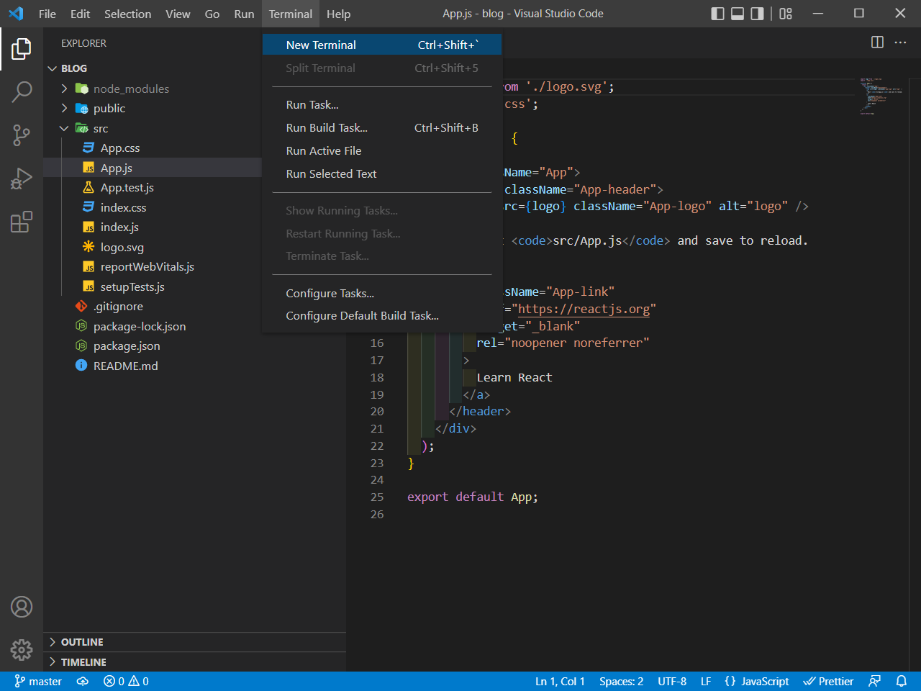Open the Explorer view in activity bar
Image resolution: width=921 pixels, height=691 pixels.
point(22,49)
